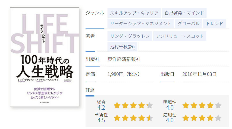Click the グローバル genre tag
This screenshot has height=129, width=232.
point(188,23)
